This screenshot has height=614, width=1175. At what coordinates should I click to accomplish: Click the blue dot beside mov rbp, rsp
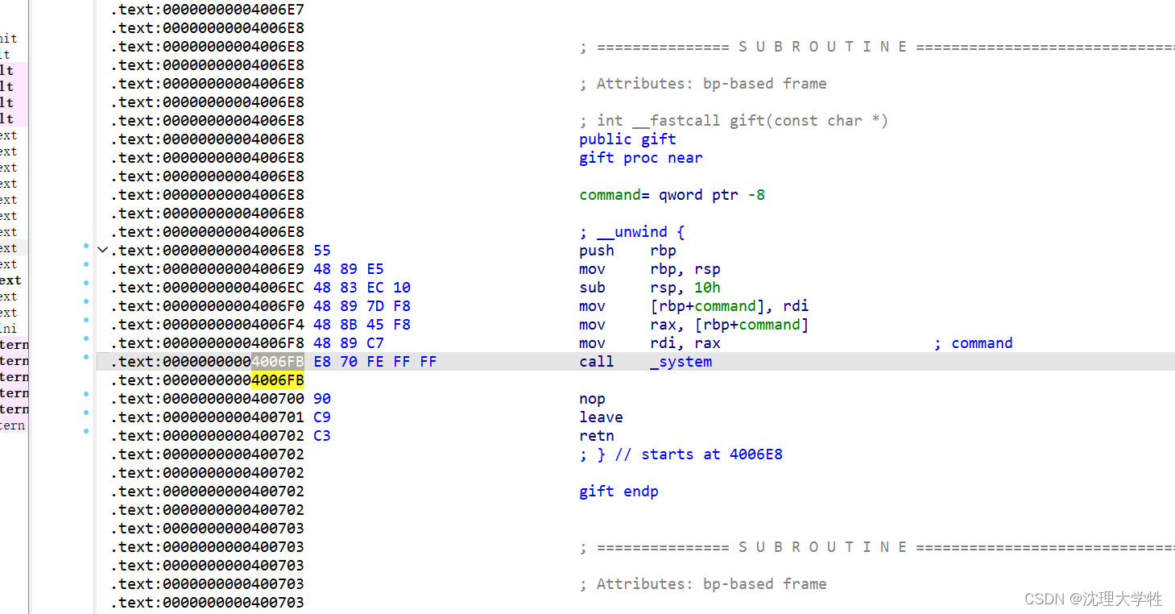[86, 268]
